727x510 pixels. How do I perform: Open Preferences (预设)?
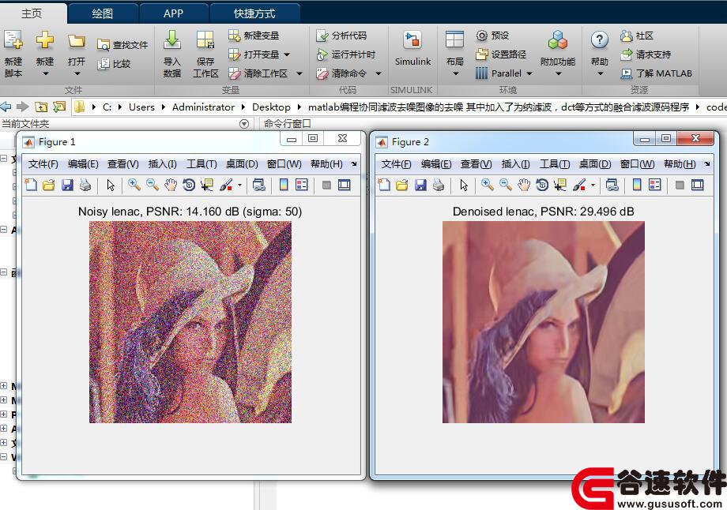click(x=492, y=36)
